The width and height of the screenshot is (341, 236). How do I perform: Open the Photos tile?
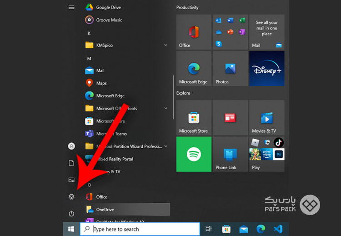coord(231,69)
